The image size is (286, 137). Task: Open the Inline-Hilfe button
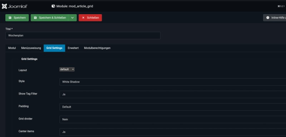(x=275, y=18)
